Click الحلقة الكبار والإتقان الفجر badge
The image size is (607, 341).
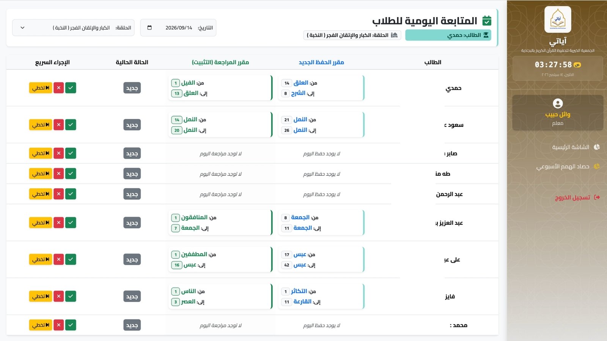pos(352,35)
